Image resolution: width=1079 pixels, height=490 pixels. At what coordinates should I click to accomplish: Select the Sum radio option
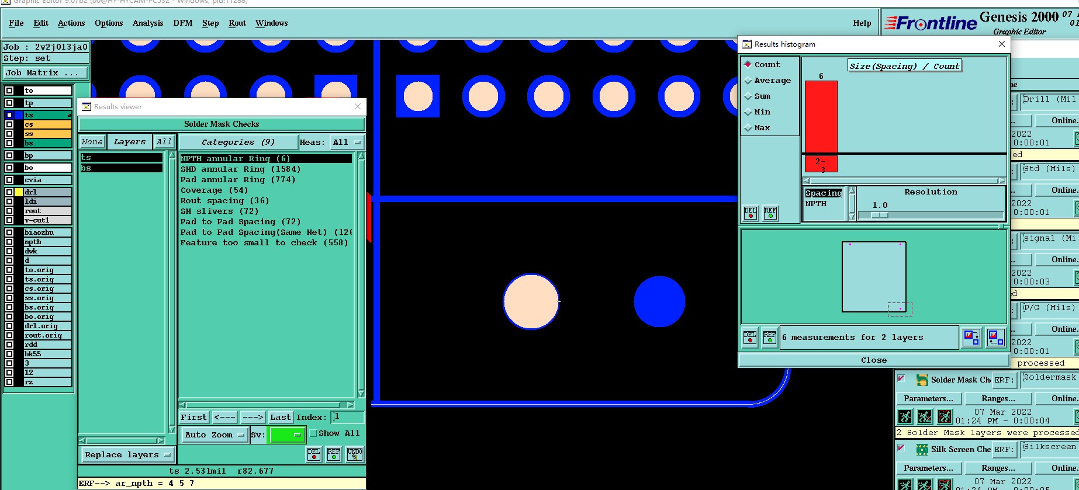coord(748,96)
